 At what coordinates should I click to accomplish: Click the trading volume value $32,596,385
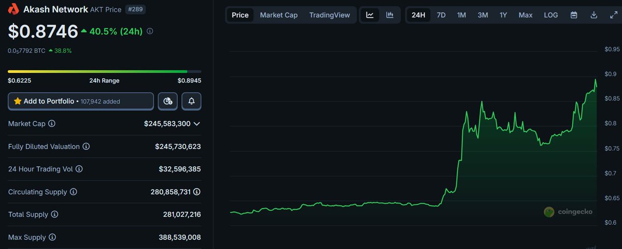pyautogui.click(x=180, y=169)
